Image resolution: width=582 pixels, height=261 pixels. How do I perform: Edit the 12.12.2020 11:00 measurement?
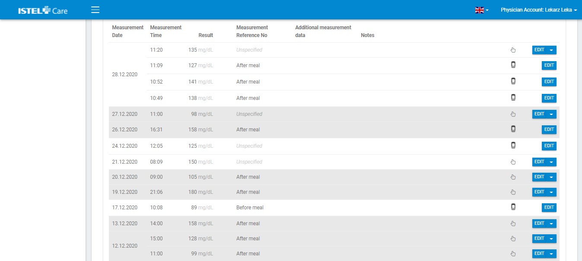point(539,254)
